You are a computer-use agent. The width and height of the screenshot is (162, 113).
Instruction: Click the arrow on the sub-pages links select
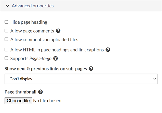(155, 79)
